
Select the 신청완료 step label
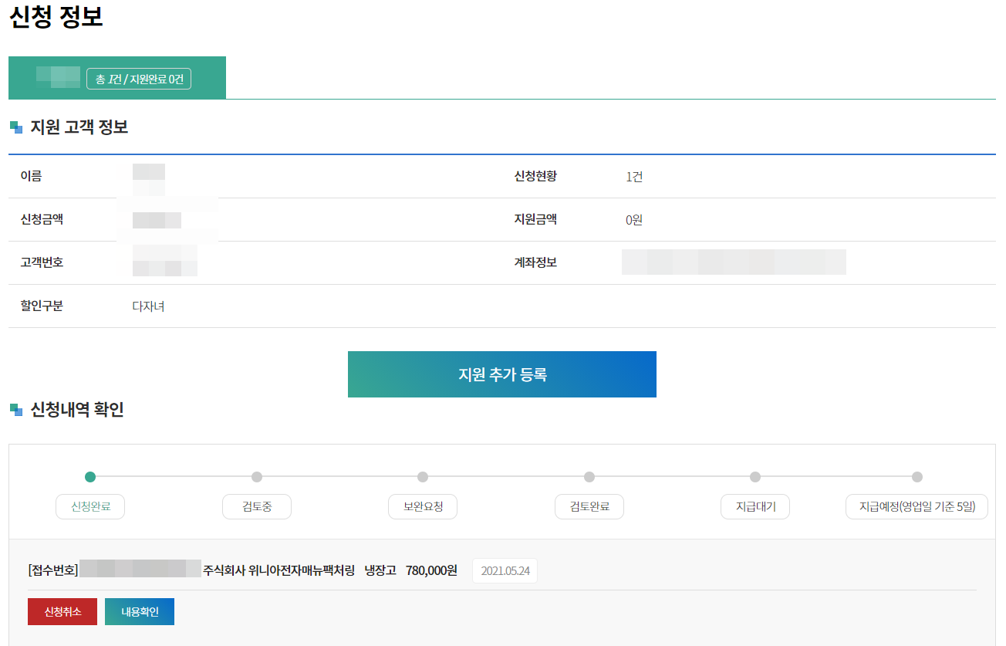tap(90, 506)
